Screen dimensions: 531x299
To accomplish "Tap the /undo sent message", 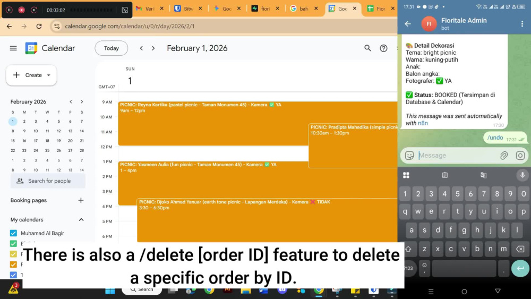I will 505,138.
